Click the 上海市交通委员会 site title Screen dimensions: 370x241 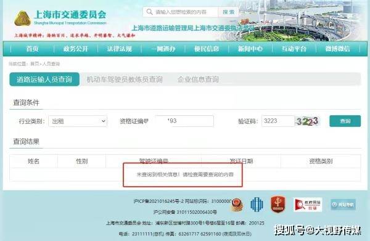(70, 15)
